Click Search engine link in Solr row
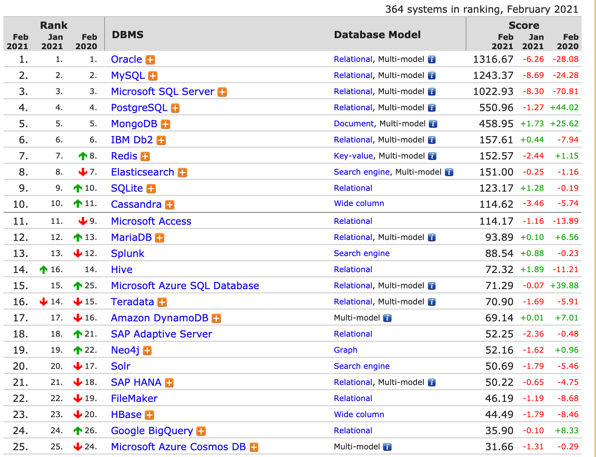 tap(362, 366)
